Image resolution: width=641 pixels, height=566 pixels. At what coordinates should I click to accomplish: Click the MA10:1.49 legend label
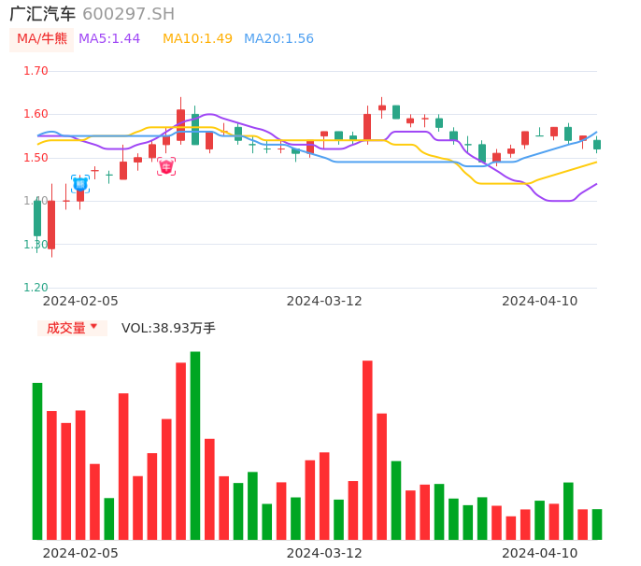click(x=197, y=39)
